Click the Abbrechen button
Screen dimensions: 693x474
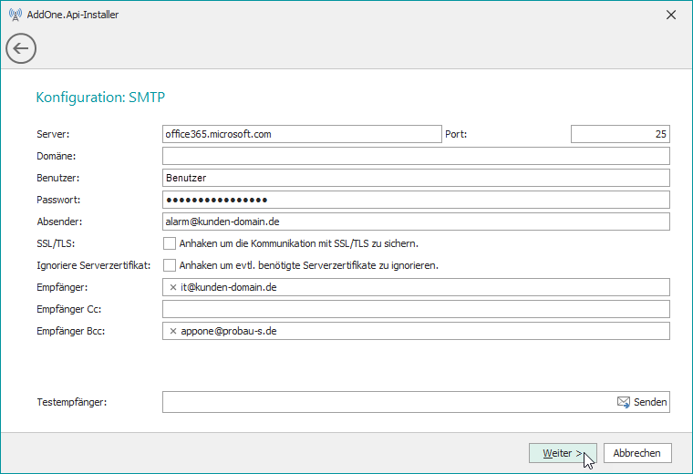pyautogui.click(x=637, y=453)
